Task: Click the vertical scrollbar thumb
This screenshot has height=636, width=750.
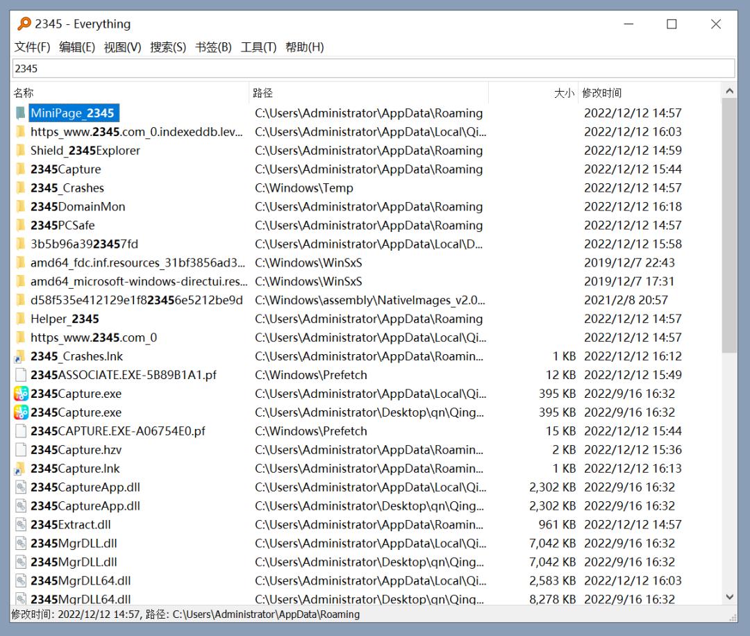Action: (729, 225)
